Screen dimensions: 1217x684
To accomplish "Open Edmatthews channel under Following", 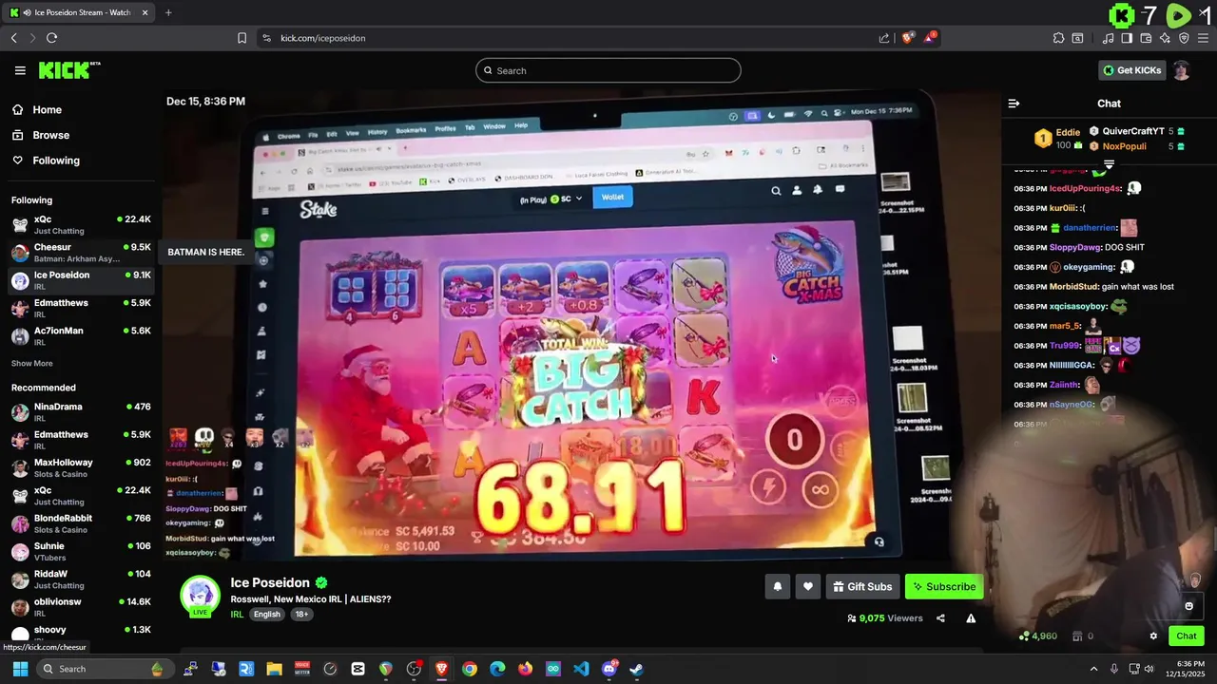I will (x=80, y=308).
